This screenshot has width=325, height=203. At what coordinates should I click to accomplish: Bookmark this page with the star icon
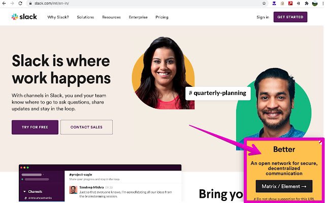coord(264,4)
